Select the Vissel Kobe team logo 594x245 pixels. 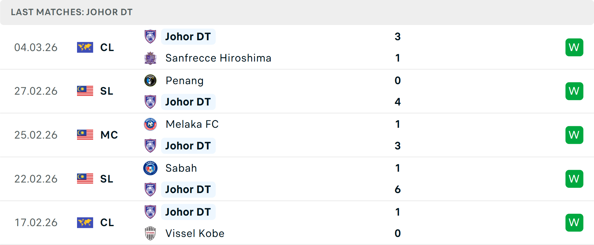pos(150,233)
